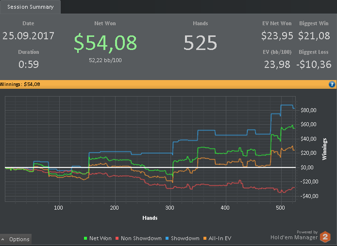Click the 500 hands axis label
Viewport: 337px width, 246px height.
[281, 208]
